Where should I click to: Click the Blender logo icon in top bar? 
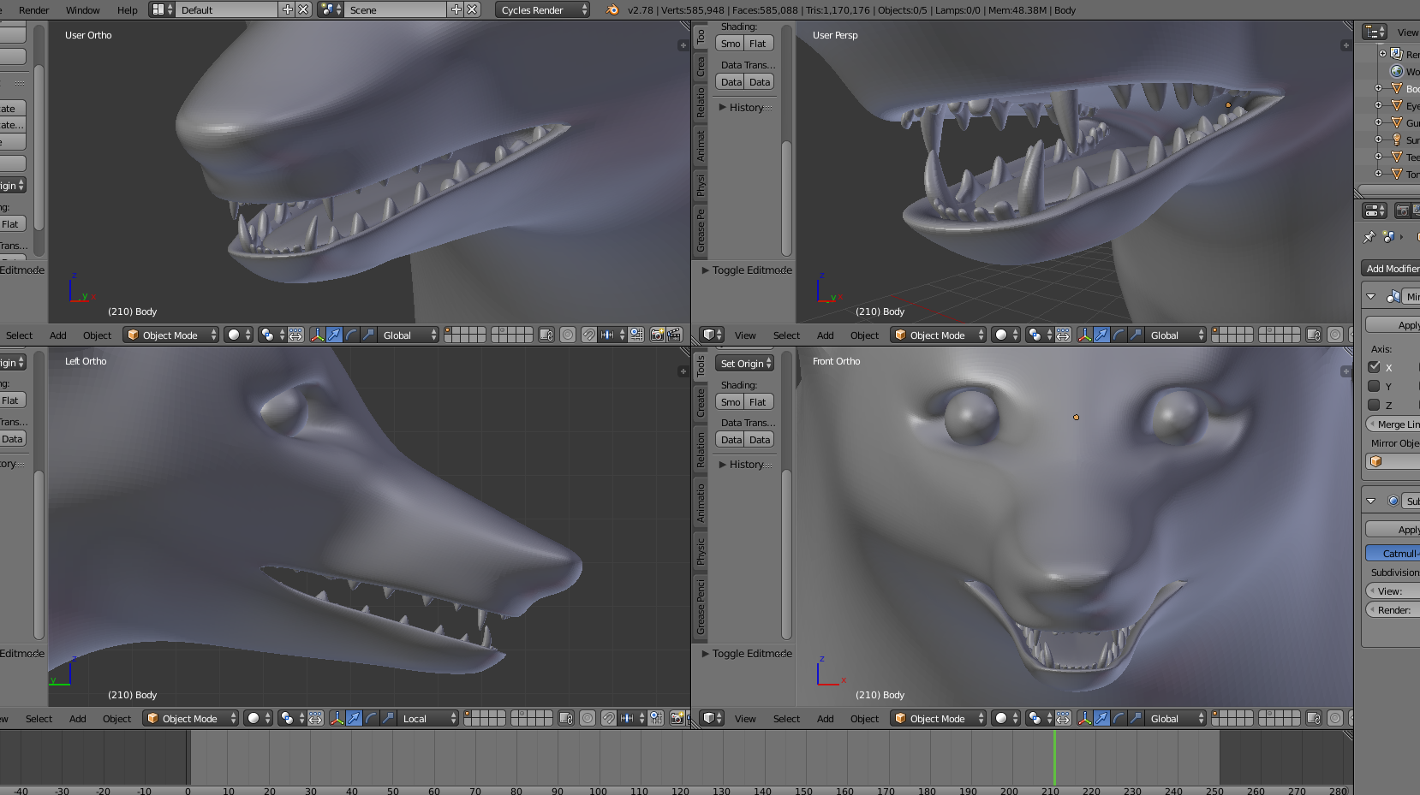click(x=612, y=10)
